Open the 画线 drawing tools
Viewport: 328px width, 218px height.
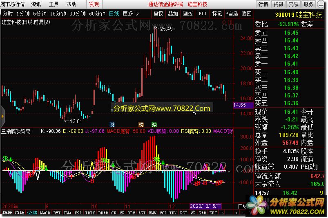click(x=187, y=13)
